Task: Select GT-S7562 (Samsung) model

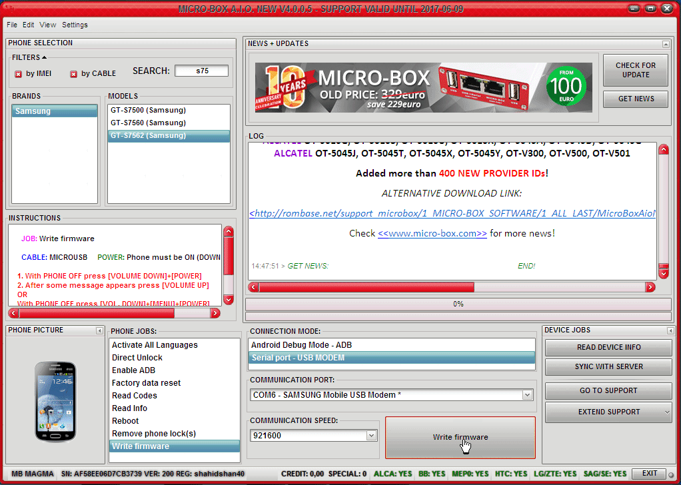Action: click(169, 136)
